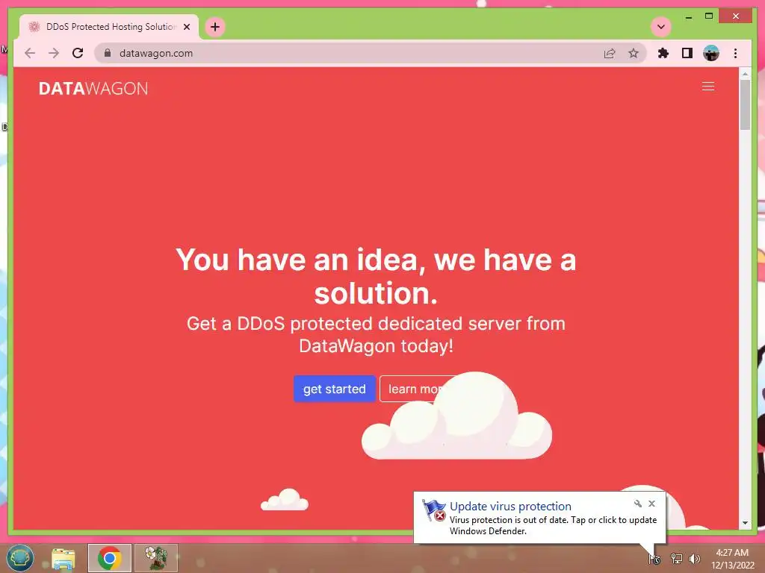Close the DDoS Protected Hosting tab
The width and height of the screenshot is (765, 573).
(x=186, y=27)
